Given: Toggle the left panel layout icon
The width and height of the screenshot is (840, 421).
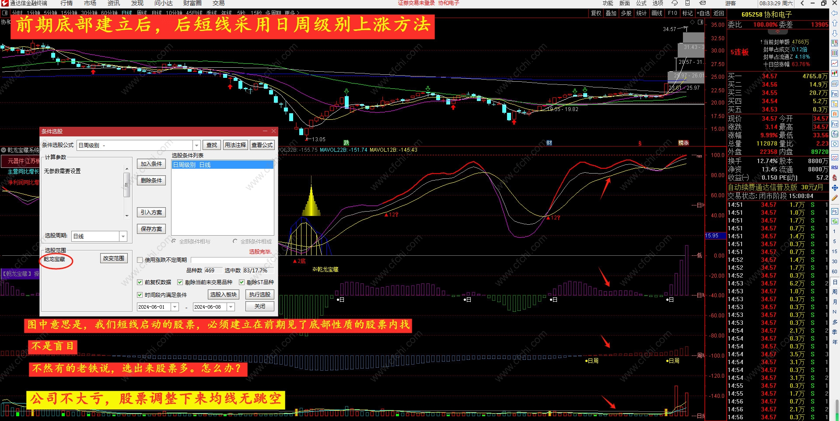Looking at the screenshot, I should pos(5,13).
